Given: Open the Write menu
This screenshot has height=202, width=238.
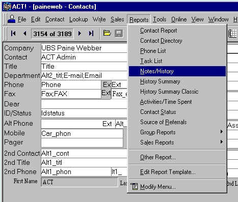Looking at the screenshot, I should (x=99, y=19).
